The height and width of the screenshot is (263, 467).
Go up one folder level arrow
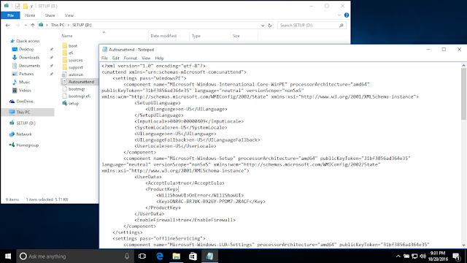pyautogui.click(x=33, y=26)
